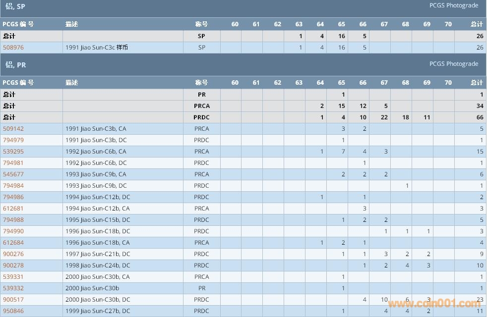Open PCGS number 794990 link
Screen dimensions: 487x317
(13, 231)
